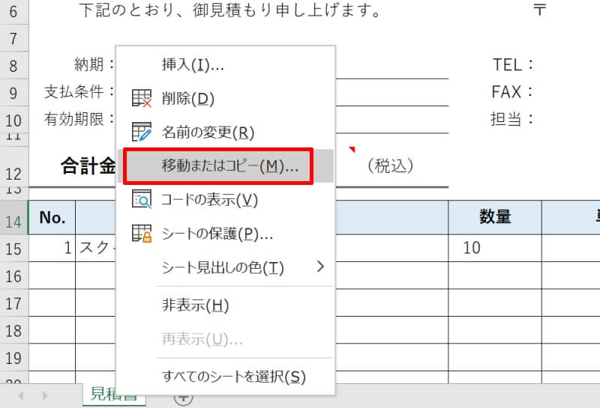Viewport: 600px width, 408px height.
Task: Click the (税込) text cell
Action: [x=390, y=165]
